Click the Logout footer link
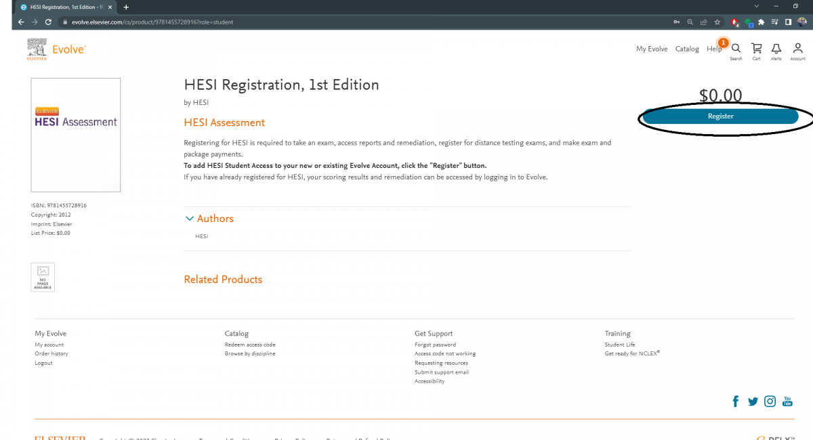The height and width of the screenshot is (440, 813). click(x=43, y=363)
